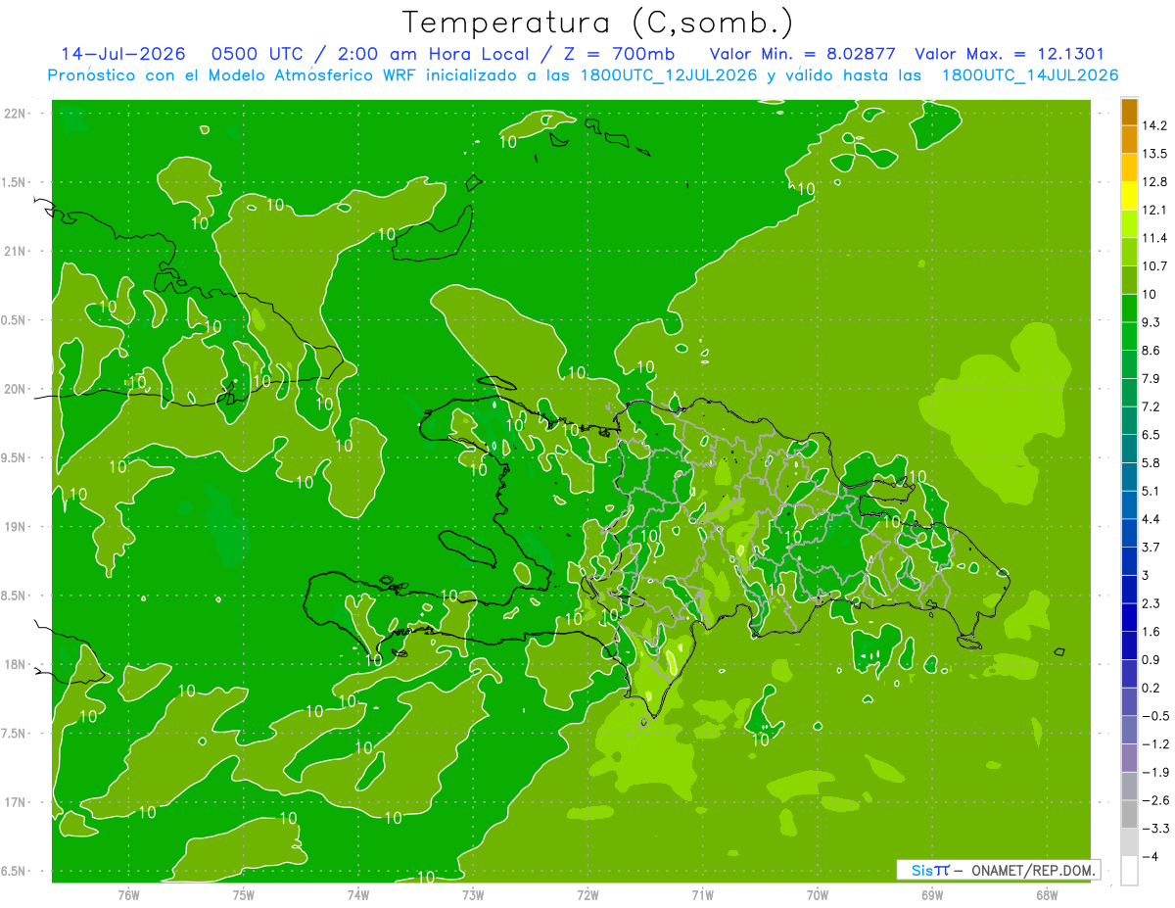This screenshot has height=908, width=1175.
Task: Click the '70W' longitude label
Action: [818, 895]
